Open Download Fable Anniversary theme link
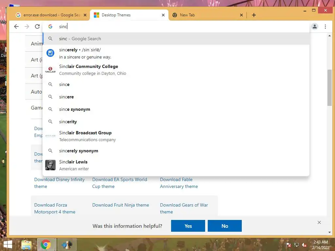The height and width of the screenshot is (251, 335). point(179,183)
